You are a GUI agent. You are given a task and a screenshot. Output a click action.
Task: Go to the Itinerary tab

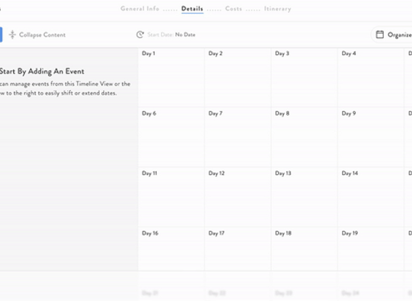coord(277,9)
